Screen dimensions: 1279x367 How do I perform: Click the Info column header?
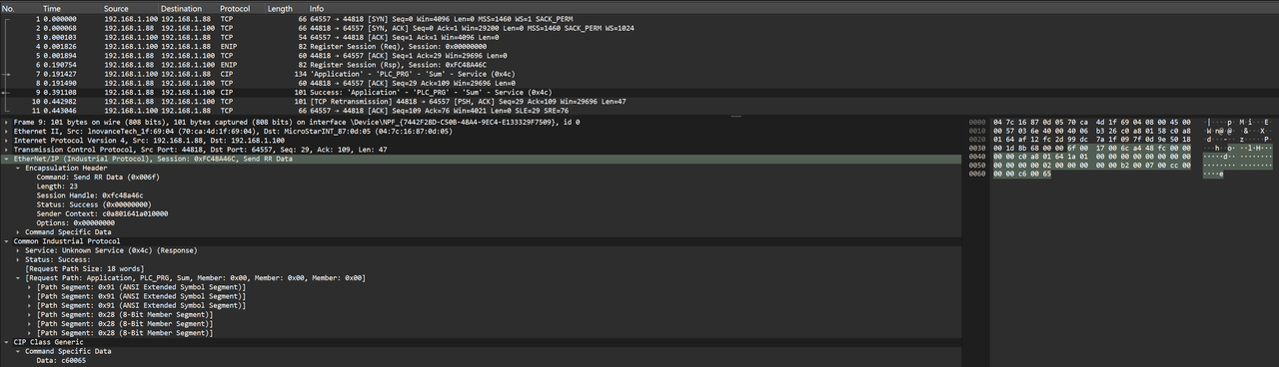[793, 8]
